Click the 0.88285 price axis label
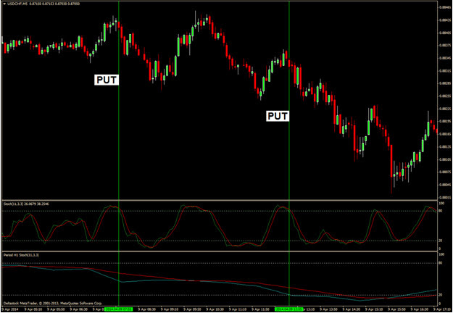This screenshot has height=313, width=453. (445, 83)
